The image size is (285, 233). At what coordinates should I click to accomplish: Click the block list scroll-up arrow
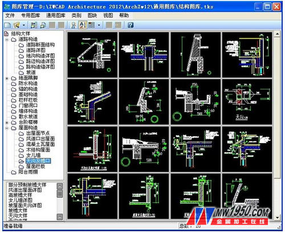pyautogui.click(x=60, y=186)
